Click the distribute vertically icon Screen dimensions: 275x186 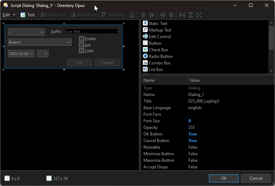[x=171, y=15]
